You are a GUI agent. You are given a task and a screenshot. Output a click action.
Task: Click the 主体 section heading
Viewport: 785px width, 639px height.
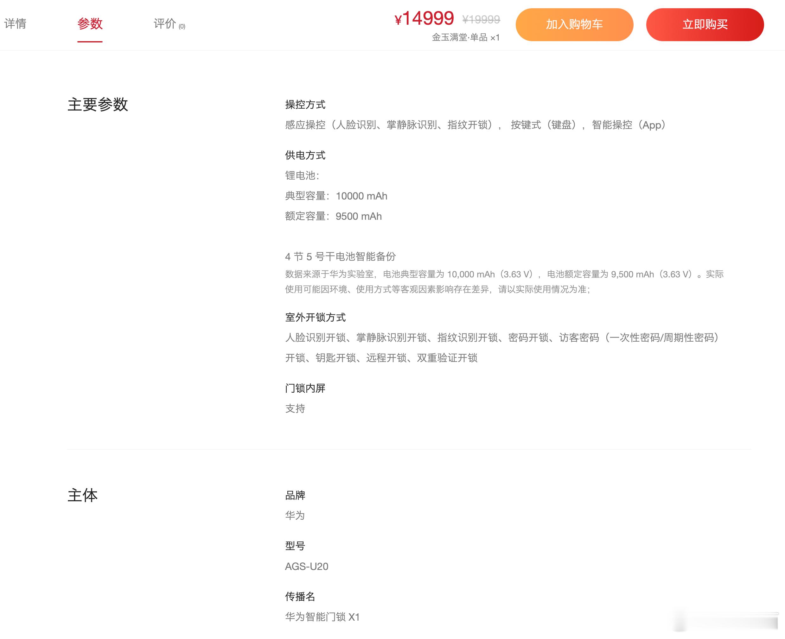[x=82, y=496]
